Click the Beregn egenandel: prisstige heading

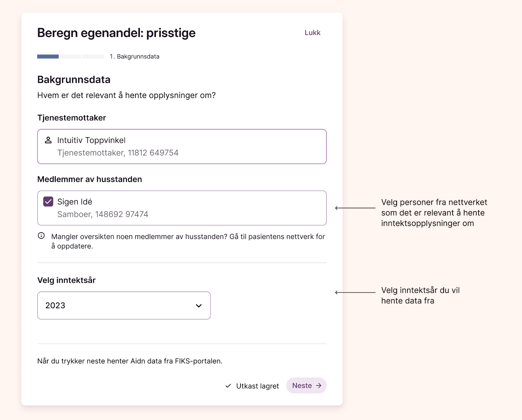[116, 33]
